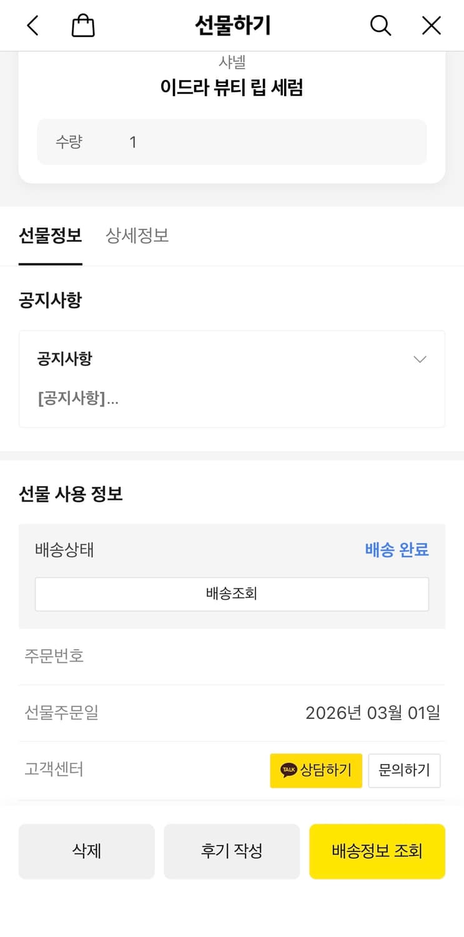
Task: Open 후기 작성 to write a review
Action: click(x=232, y=851)
